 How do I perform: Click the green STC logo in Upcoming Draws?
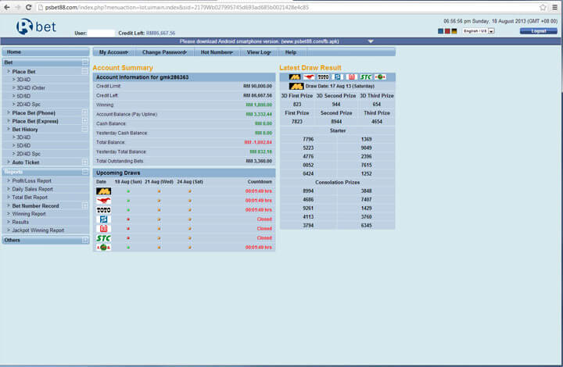click(103, 238)
